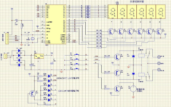This screenshot has height=107, width=171.
Task: Select the crystal oscillator beside the chip
Action: tap(32, 39)
